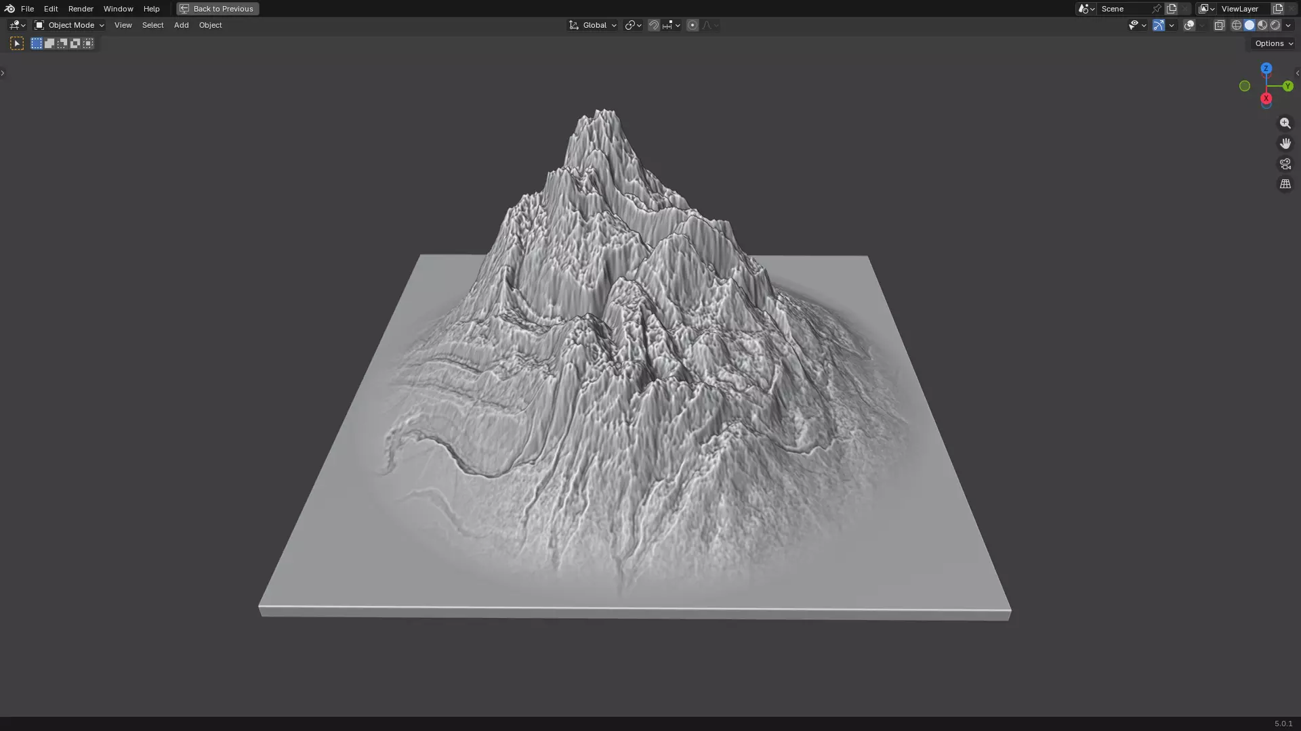Open the visibility and selectability dropdown
Image resolution: width=1301 pixels, height=731 pixels.
coord(1137,25)
